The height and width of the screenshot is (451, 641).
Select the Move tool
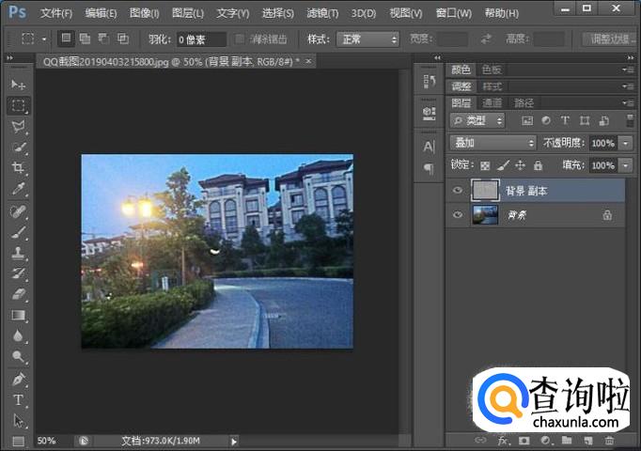(x=19, y=85)
